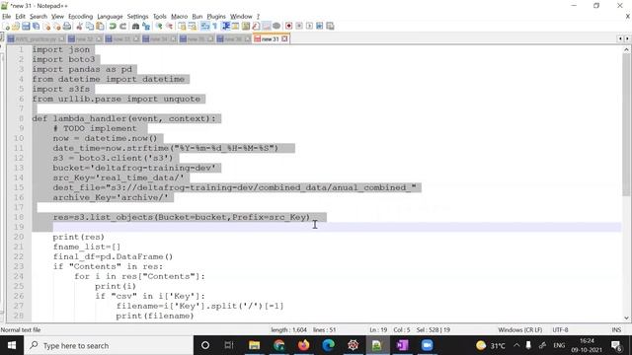Toggle synchronized vertical scrolling

coord(182,27)
